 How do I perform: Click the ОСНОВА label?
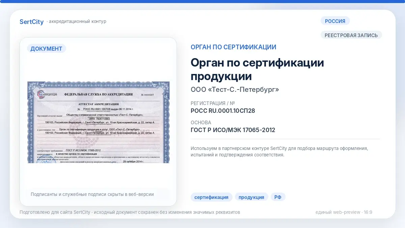tap(201, 123)
